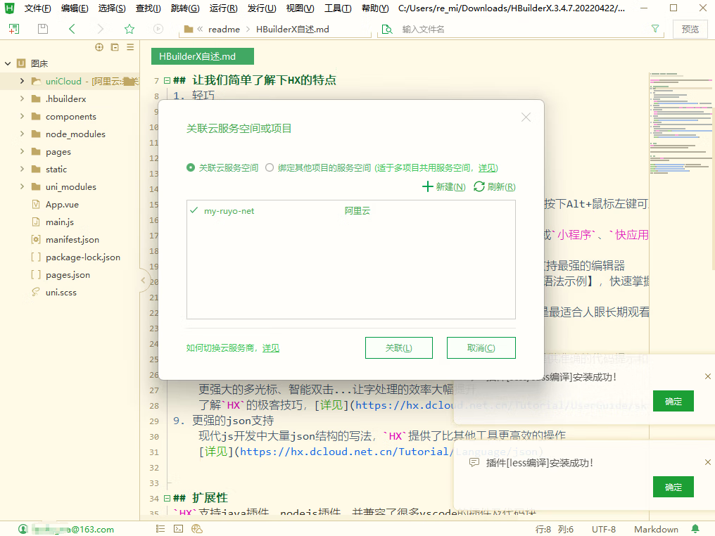Click the bookmark star icon

click(x=129, y=29)
